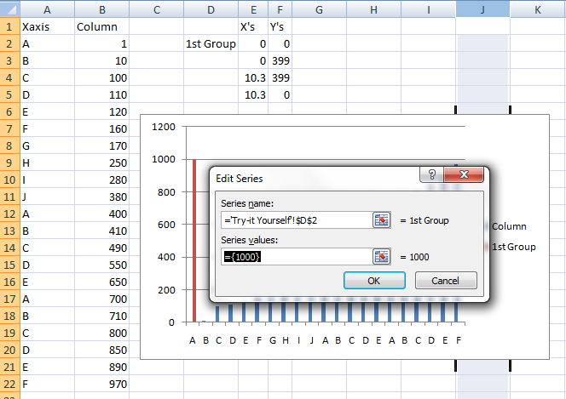This screenshot has width=566, height=399.
Task: Select column K header
Action: 538,9
